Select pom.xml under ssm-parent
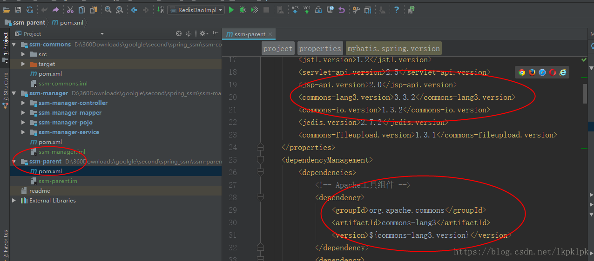The height and width of the screenshot is (261, 594). pos(50,171)
